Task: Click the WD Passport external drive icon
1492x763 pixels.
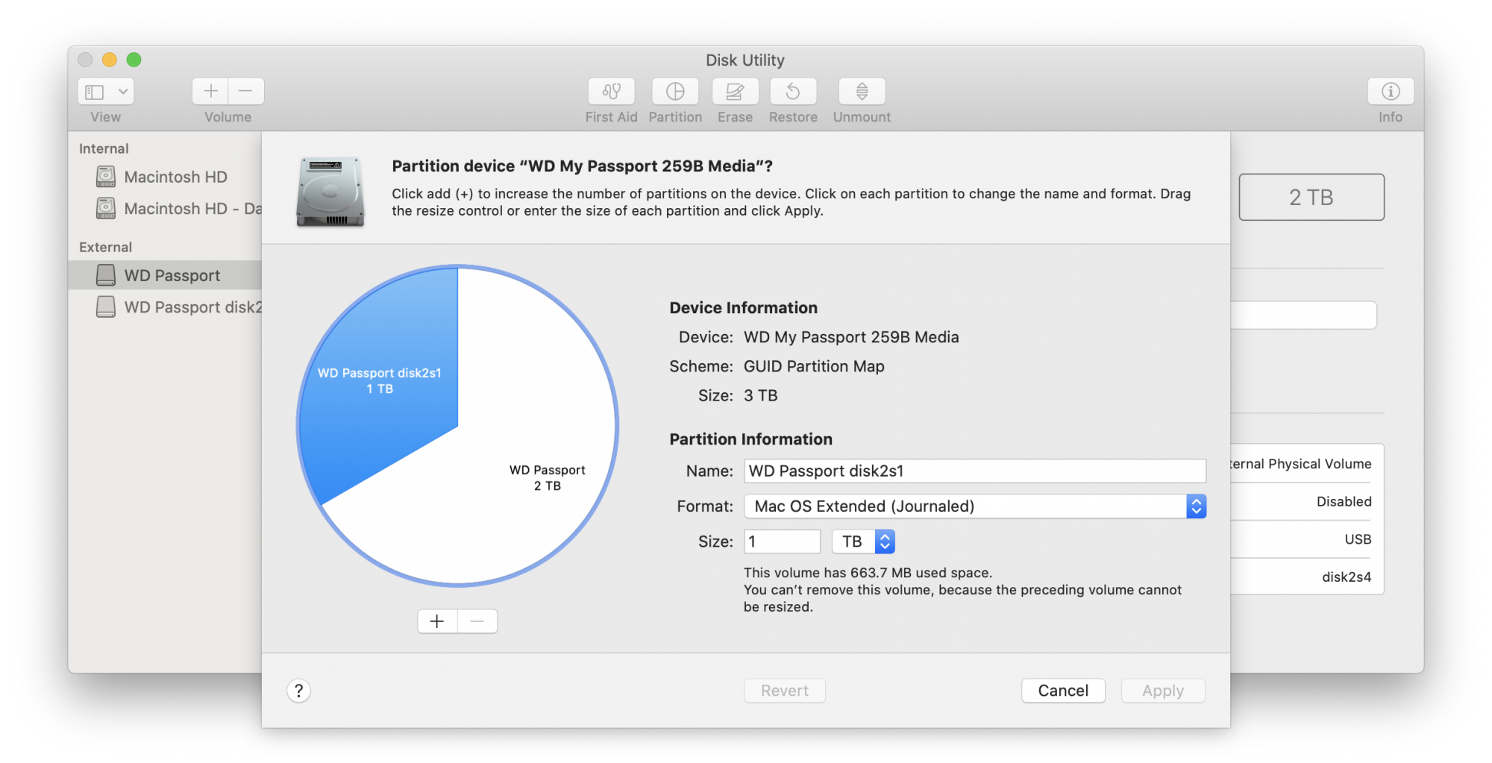Action: pos(106,275)
